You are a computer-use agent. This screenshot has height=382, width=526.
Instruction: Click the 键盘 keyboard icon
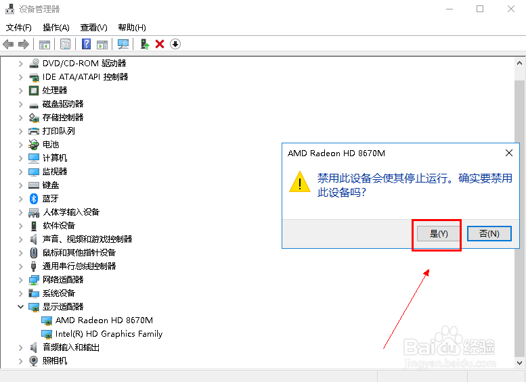pos(34,185)
